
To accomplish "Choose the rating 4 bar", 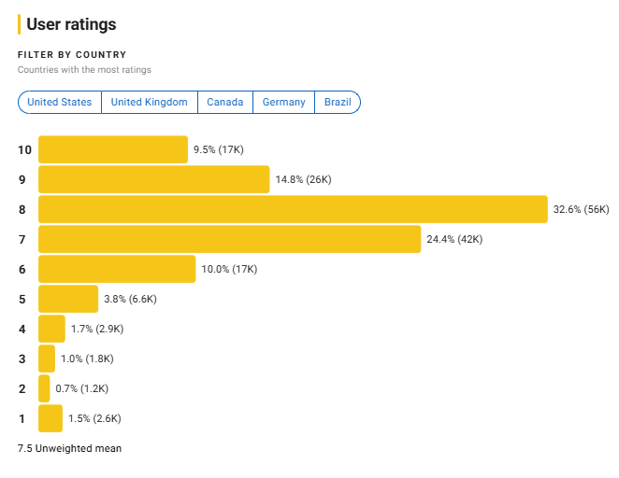I will pyautogui.click(x=52, y=329).
